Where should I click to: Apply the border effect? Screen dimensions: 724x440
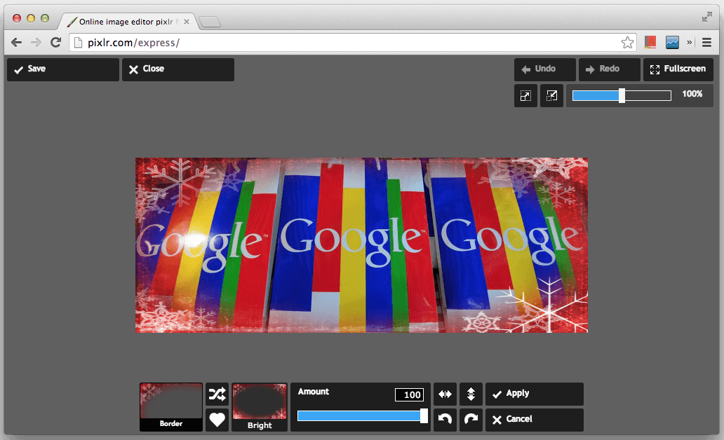pos(534,394)
